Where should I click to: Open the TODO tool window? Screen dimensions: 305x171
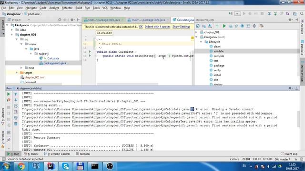[31, 154]
